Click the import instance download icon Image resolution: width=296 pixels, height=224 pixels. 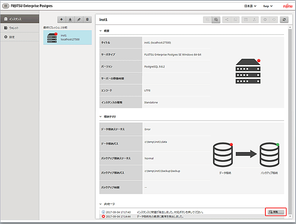click(70, 20)
